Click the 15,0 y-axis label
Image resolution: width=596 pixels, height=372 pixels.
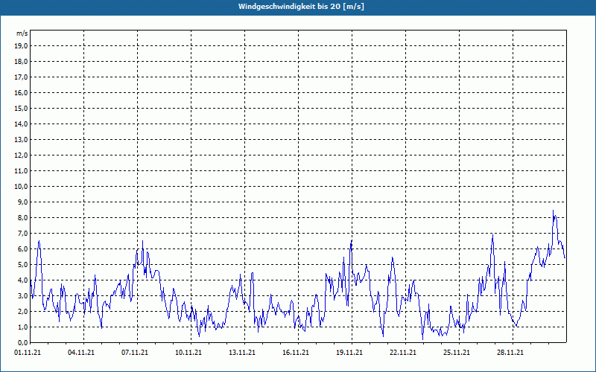pyautogui.click(x=22, y=108)
